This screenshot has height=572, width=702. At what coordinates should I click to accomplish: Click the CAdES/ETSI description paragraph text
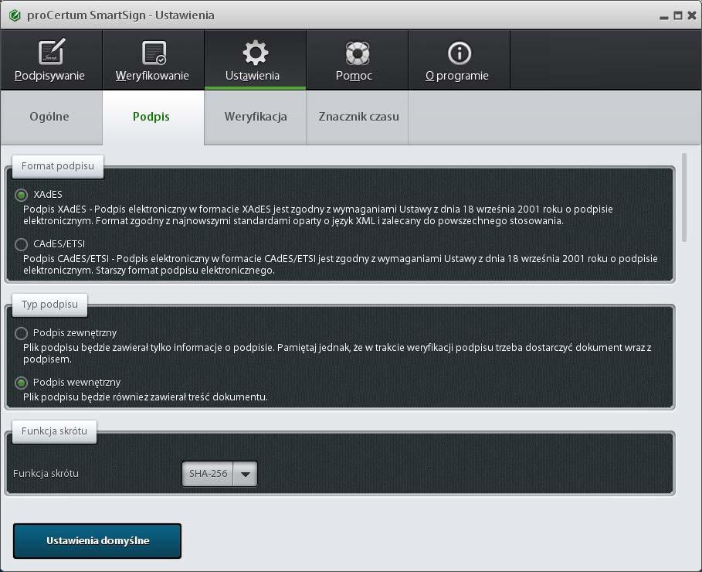(341, 264)
